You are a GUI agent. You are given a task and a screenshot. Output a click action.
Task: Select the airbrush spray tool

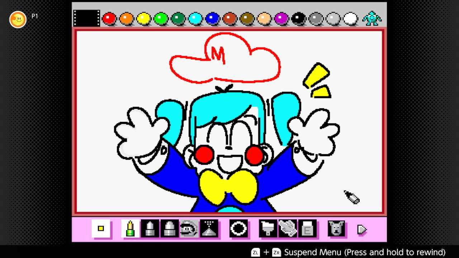pos(209,229)
